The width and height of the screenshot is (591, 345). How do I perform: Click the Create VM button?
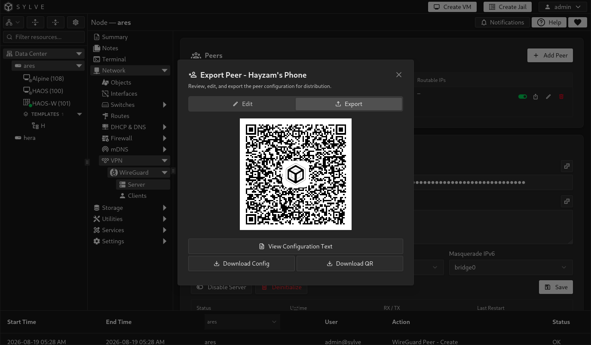(x=452, y=7)
